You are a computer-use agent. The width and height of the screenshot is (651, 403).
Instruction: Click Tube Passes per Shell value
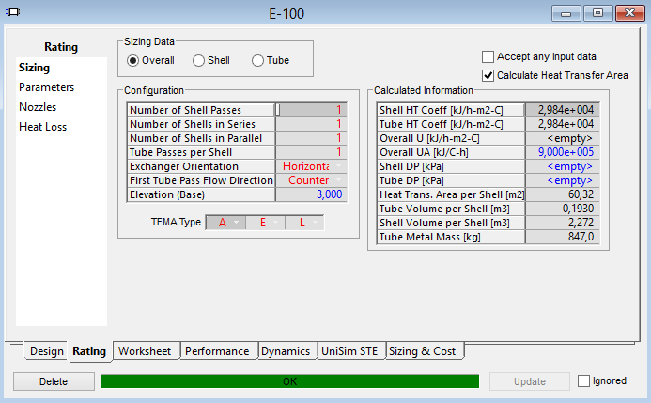click(311, 152)
